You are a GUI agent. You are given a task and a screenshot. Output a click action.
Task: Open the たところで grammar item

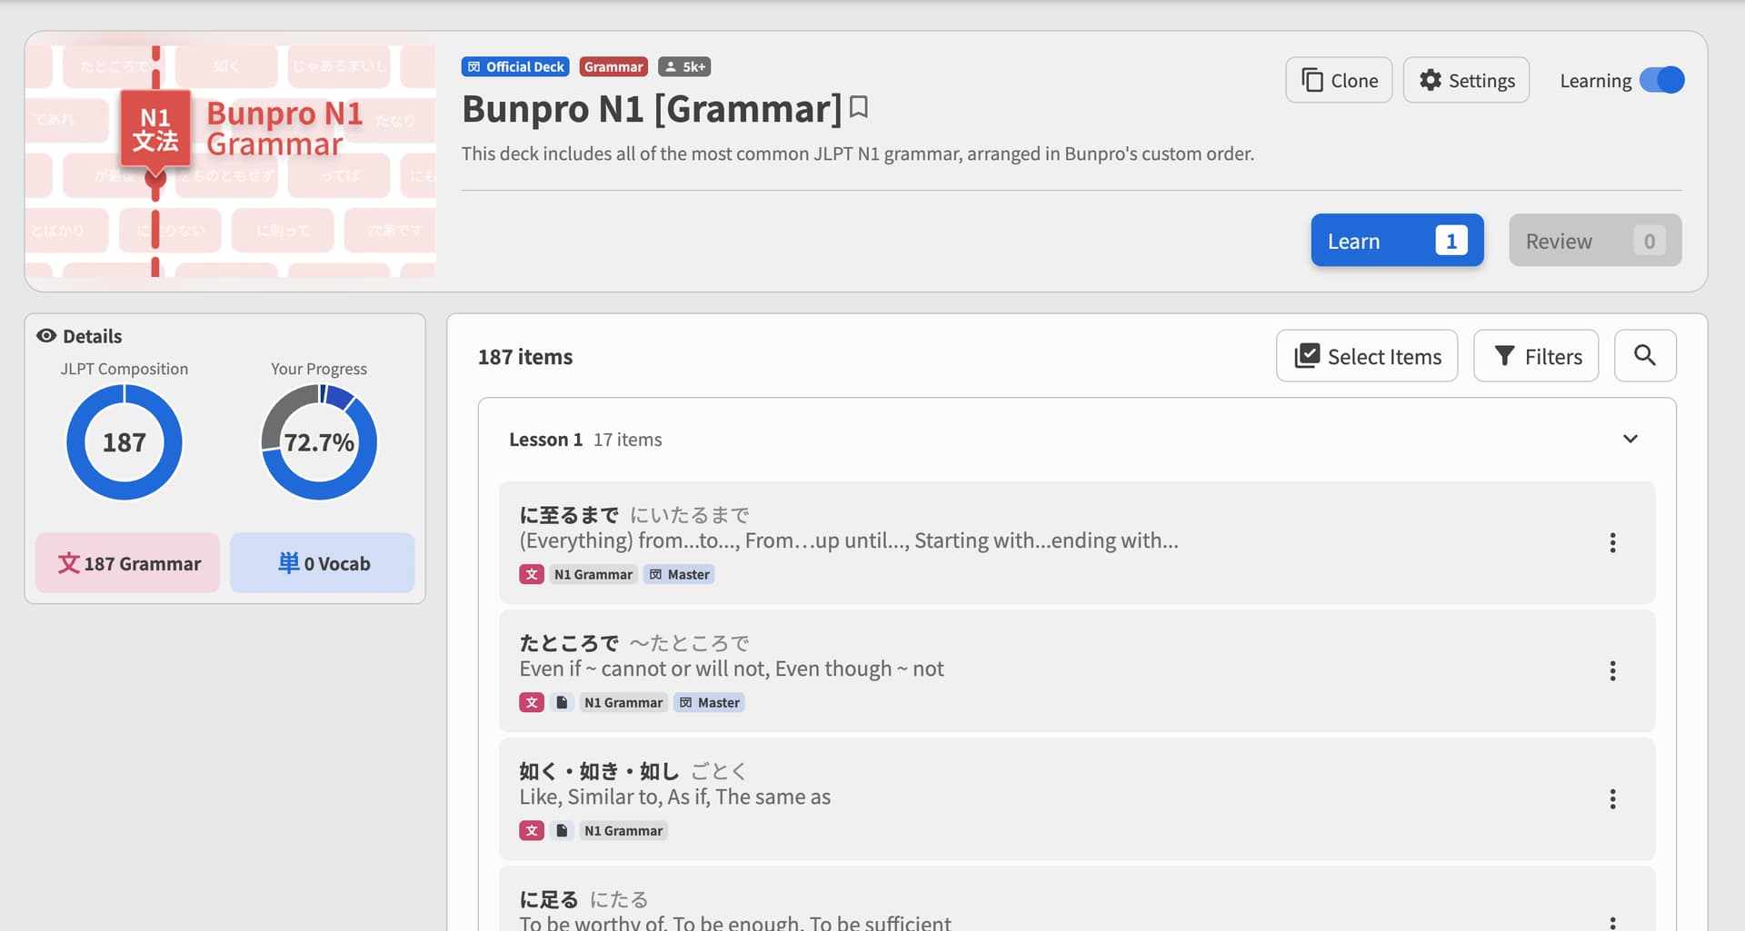(1077, 670)
